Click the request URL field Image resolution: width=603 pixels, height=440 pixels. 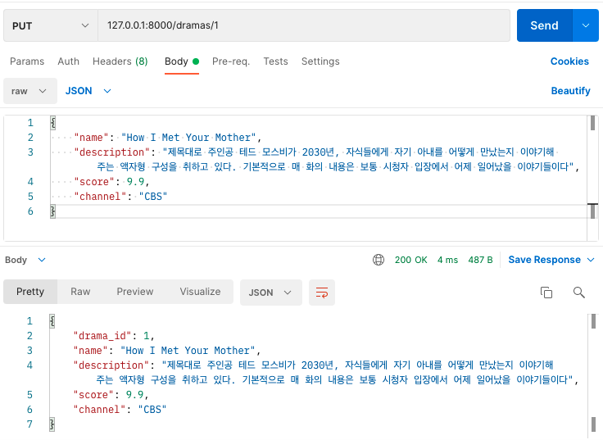[x=304, y=25]
